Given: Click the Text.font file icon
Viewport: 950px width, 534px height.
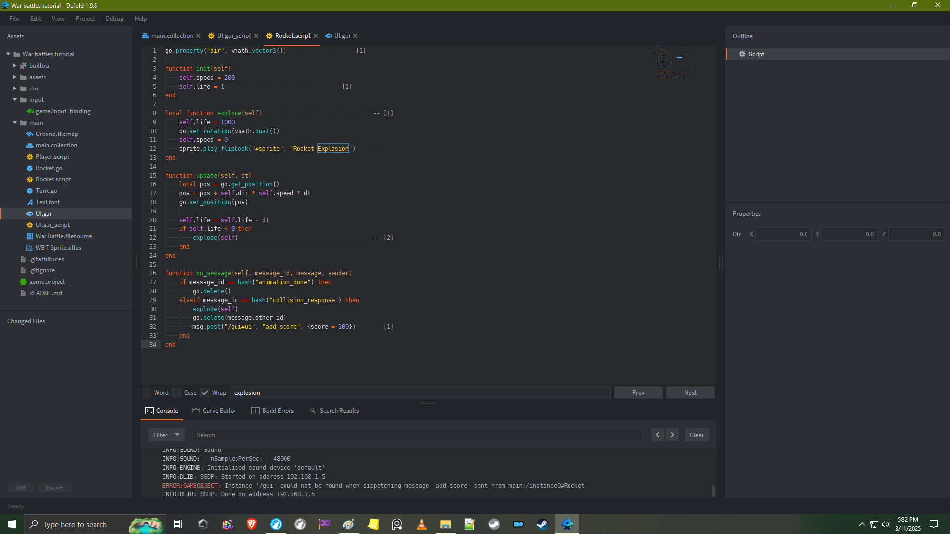Looking at the screenshot, I should [x=30, y=202].
